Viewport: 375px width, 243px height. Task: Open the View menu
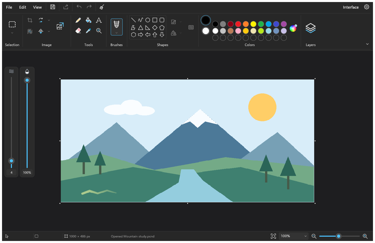tap(37, 7)
